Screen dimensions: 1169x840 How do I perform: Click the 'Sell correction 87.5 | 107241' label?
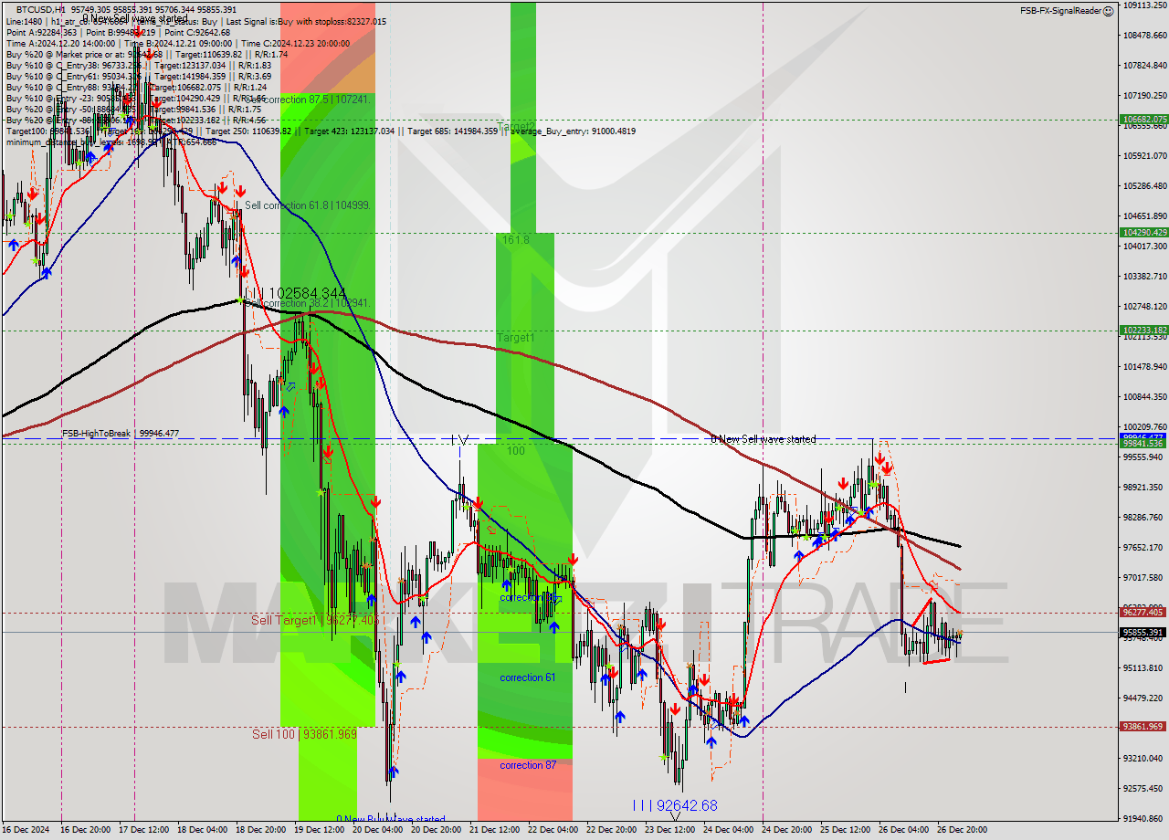click(x=308, y=99)
